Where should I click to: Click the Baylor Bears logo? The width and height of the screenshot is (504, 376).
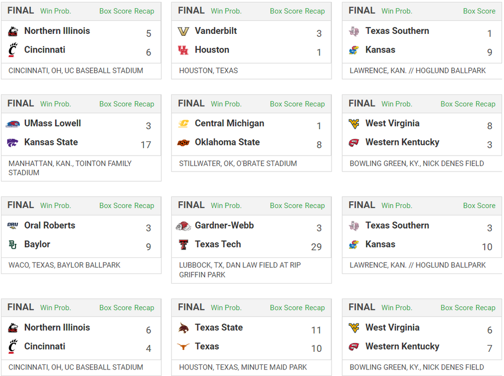click(x=13, y=245)
